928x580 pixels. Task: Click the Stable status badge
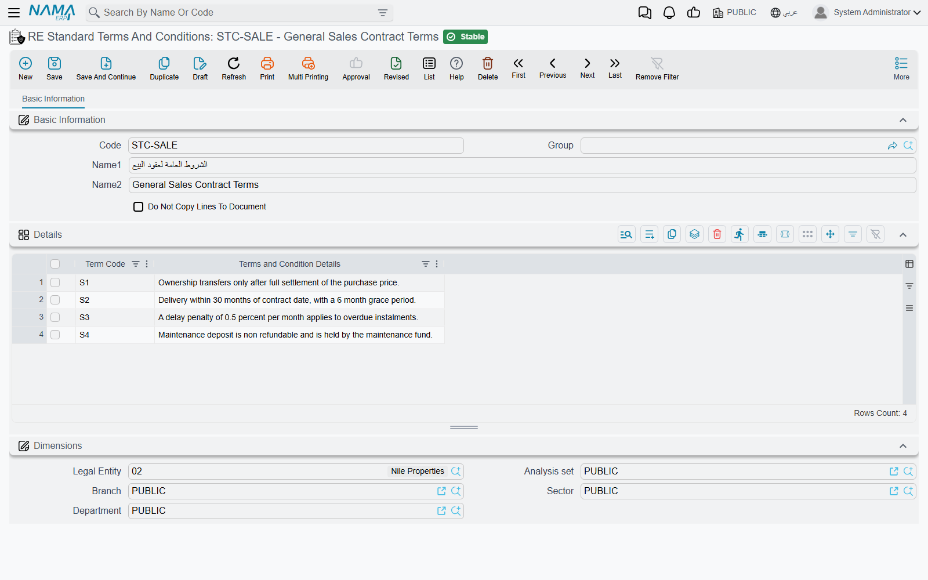point(465,37)
